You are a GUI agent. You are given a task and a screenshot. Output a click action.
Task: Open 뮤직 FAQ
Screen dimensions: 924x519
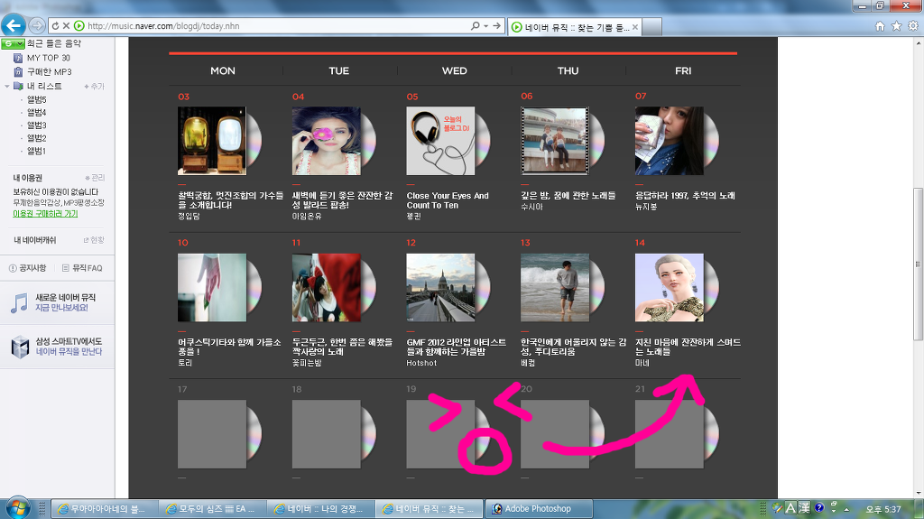point(82,268)
